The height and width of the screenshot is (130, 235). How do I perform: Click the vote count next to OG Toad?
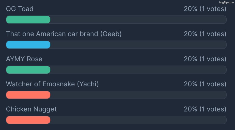(205, 9)
